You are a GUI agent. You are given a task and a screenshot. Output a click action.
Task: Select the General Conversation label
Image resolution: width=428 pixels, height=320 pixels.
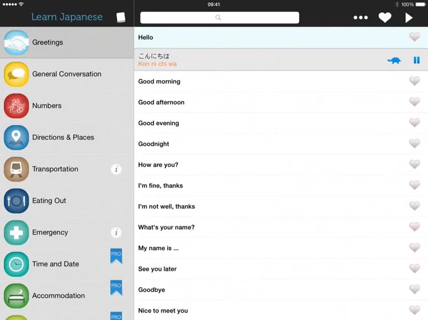[67, 74]
